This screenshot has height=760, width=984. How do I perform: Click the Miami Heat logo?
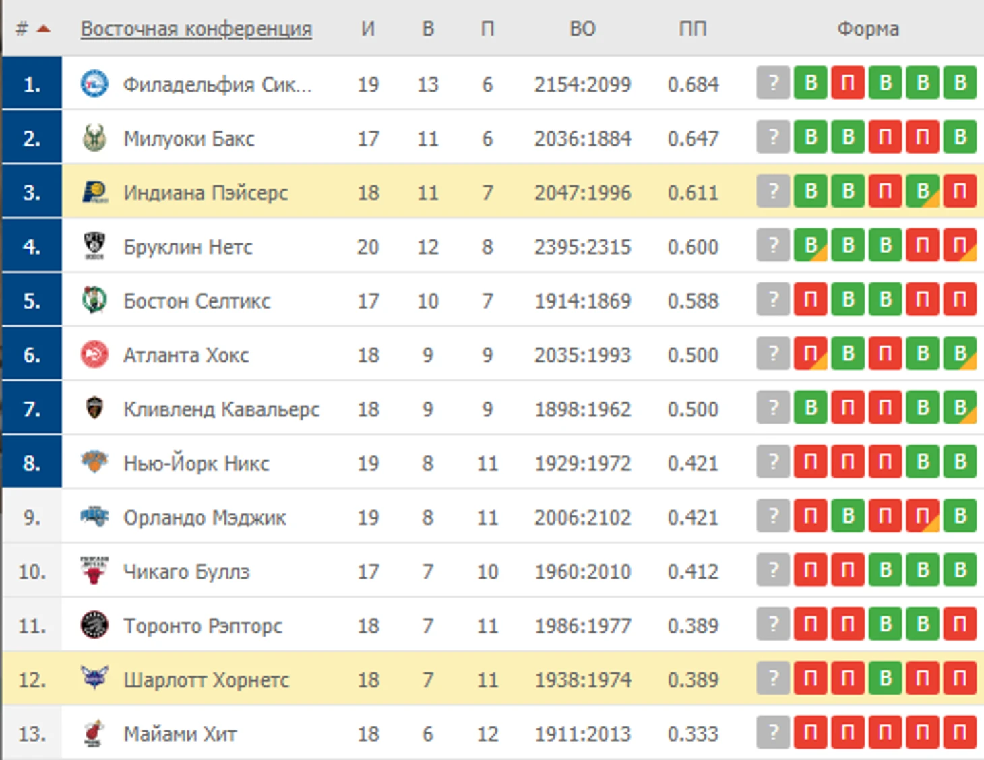coord(94,733)
